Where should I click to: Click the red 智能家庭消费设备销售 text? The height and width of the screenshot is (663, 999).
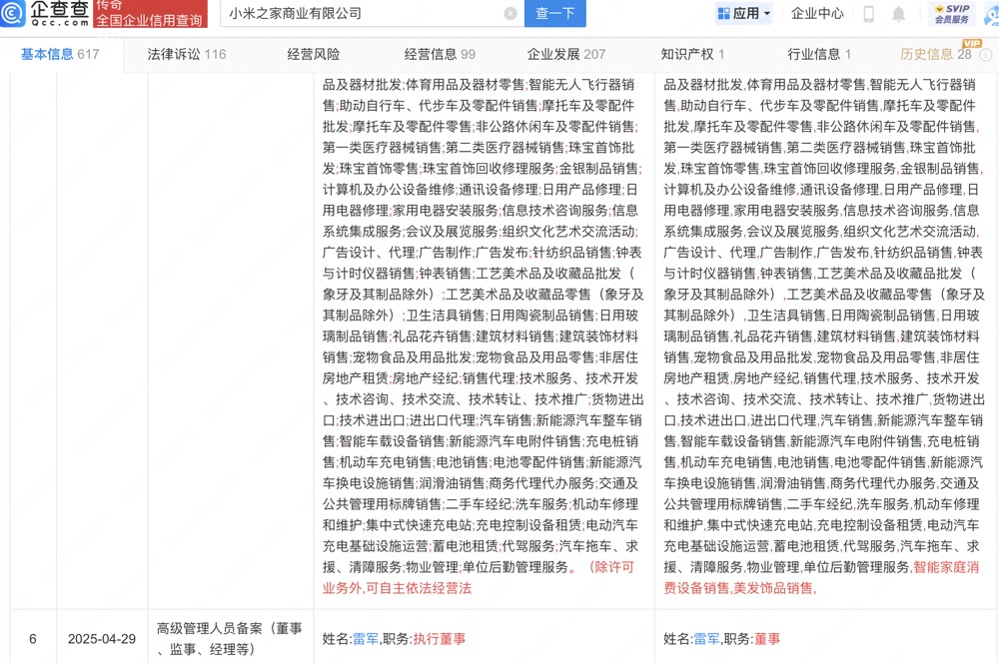(x=821, y=578)
